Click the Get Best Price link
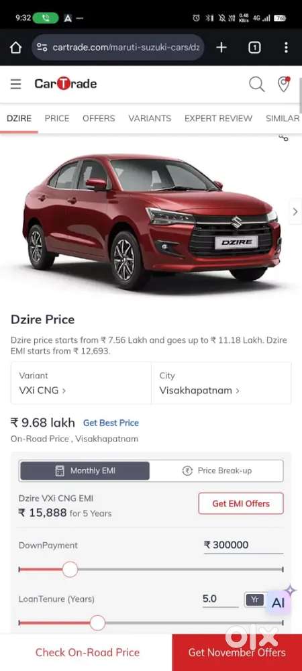 point(111,423)
